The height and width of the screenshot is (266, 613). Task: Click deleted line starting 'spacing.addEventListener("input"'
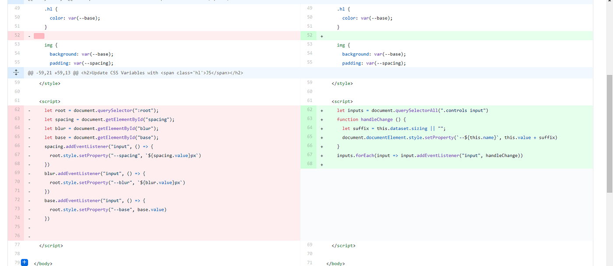click(99, 146)
